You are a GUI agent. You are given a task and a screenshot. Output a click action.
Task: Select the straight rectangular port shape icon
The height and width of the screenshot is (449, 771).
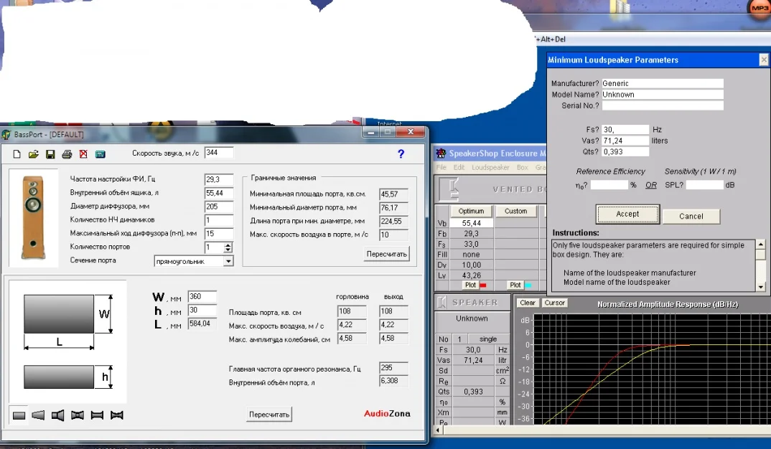pos(19,415)
